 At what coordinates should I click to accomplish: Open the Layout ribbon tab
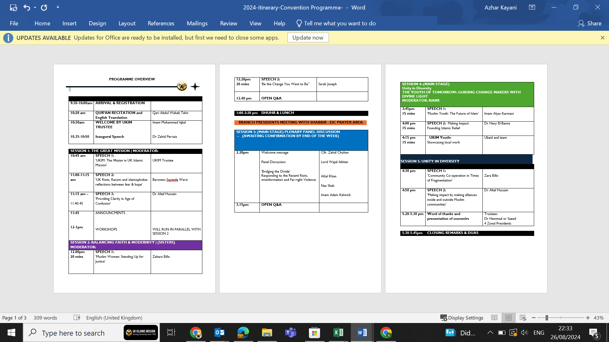pyautogui.click(x=127, y=23)
